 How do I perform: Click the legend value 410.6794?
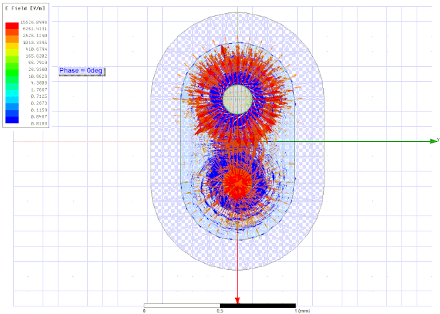36,49
